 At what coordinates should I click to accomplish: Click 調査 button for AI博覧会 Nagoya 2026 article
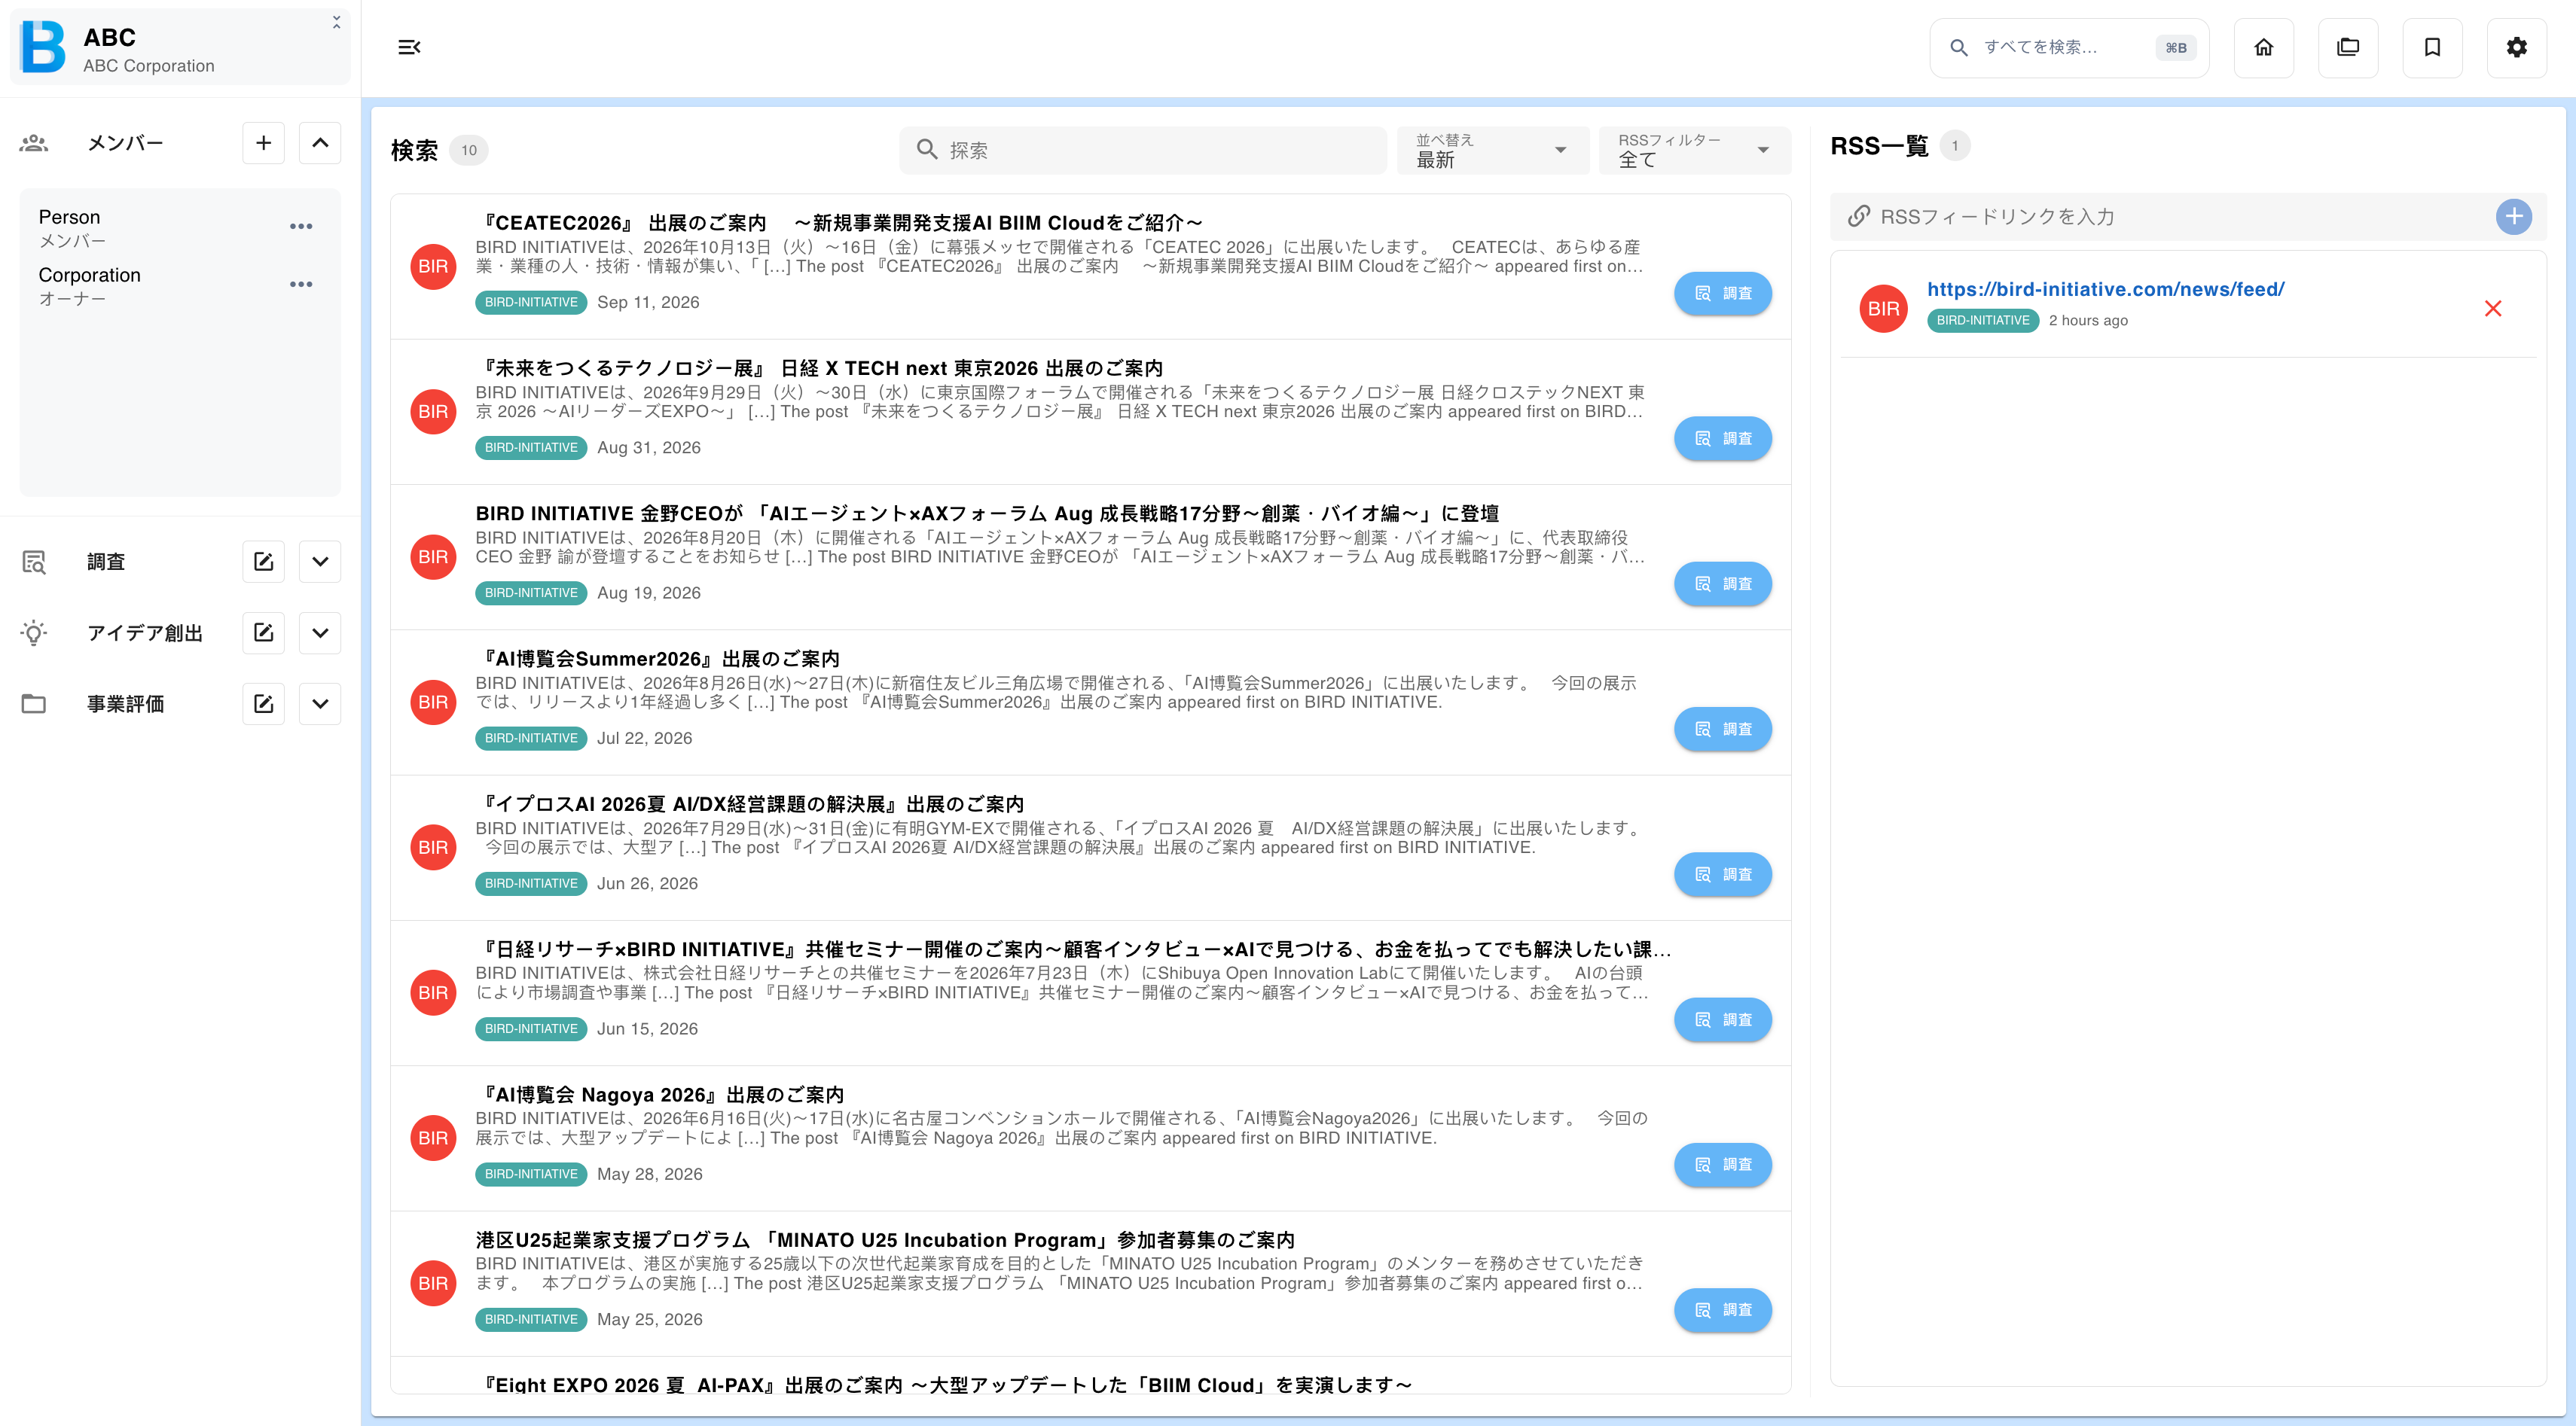[x=1723, y=1165]
